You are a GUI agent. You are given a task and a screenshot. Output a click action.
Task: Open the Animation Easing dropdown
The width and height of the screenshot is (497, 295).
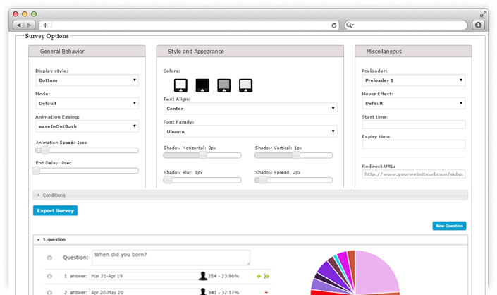(87, 126)
